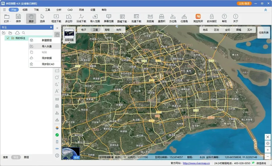Click the search magnifier icon in 标注 panel
Screen dimensions: 272x166
[x=23, y=33]
